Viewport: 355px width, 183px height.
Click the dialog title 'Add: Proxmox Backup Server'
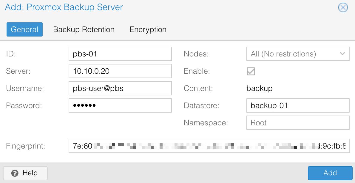pos(64,7)
